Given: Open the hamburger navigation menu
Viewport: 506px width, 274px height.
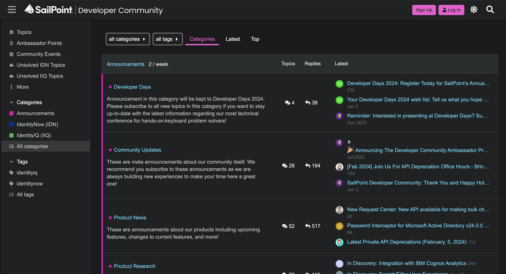Looking at the screenshot, I should click(x=11, y=9).
